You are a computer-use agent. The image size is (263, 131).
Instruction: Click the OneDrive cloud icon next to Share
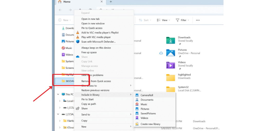coord(78,57)
